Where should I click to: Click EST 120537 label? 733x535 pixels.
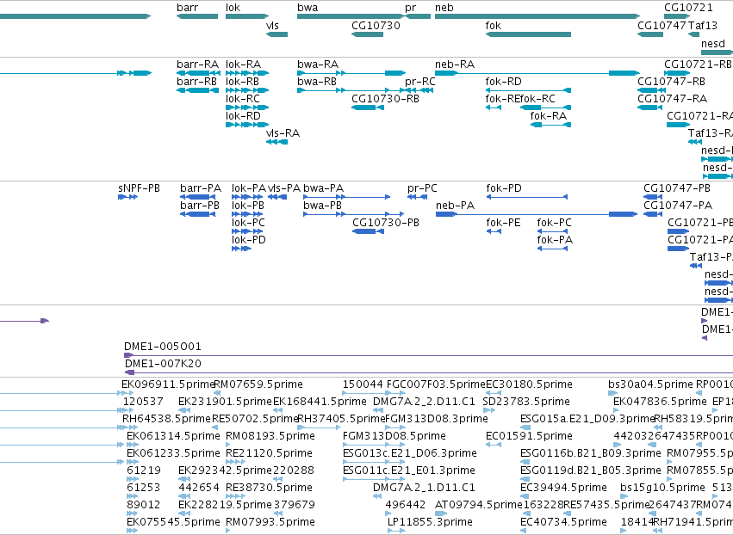coord(143,402)
